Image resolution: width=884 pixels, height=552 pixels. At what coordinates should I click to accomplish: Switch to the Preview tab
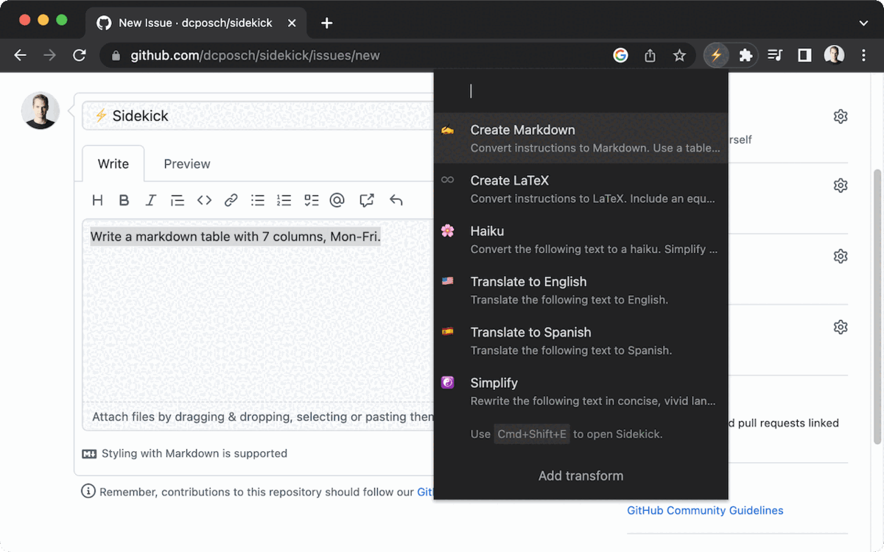tap(187, 163)
